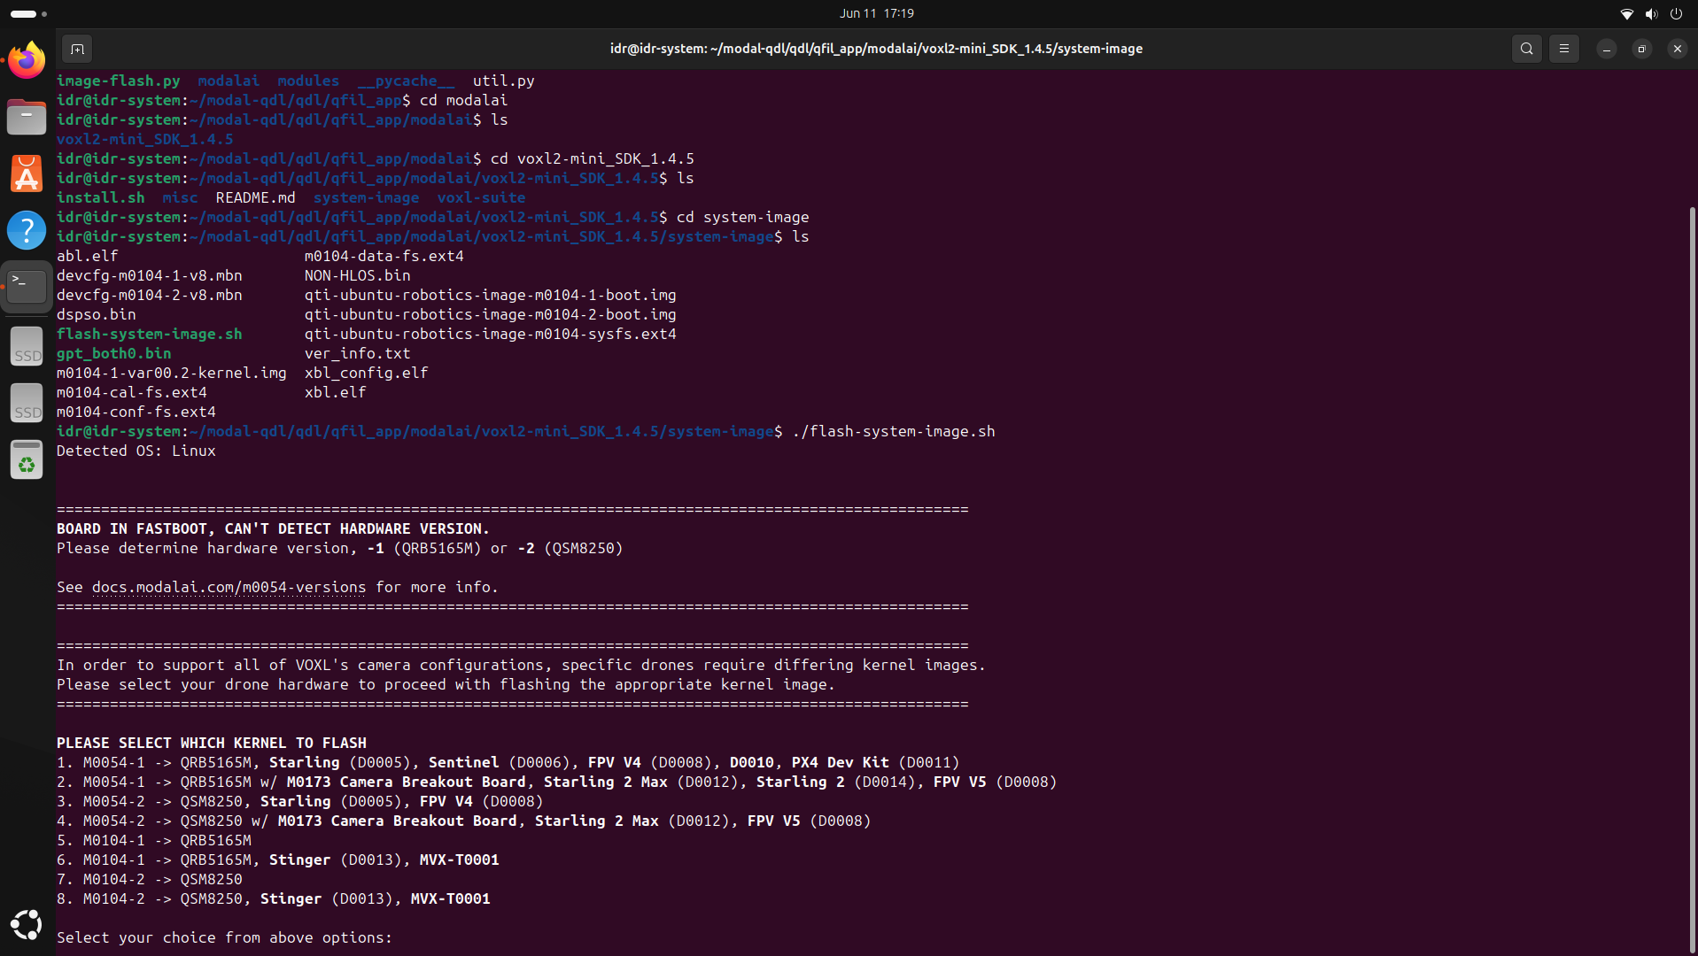1698x956 pixels.
Task: Launch Ubuntu Software (App Center) icon
Action: pyautogui.click(x=27, y=173)
